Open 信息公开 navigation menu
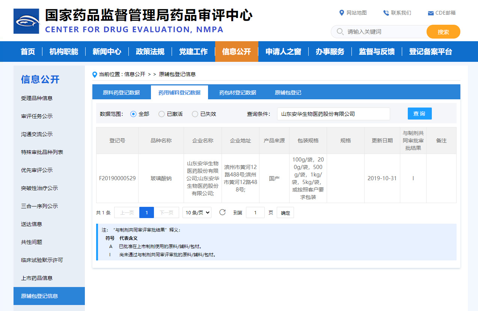Image resolution: width=478 pixels, height=311 pixels. 237,52
